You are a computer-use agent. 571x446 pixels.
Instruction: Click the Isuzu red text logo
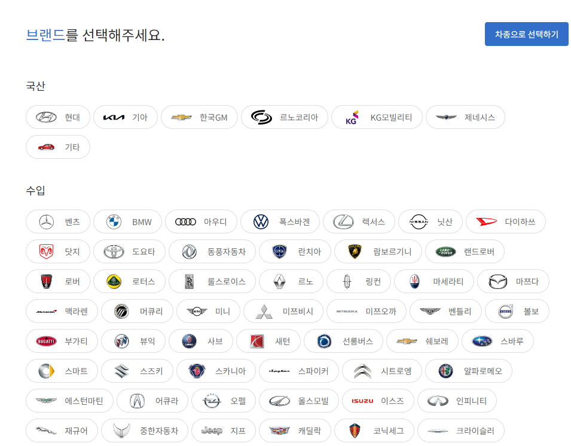362,401
